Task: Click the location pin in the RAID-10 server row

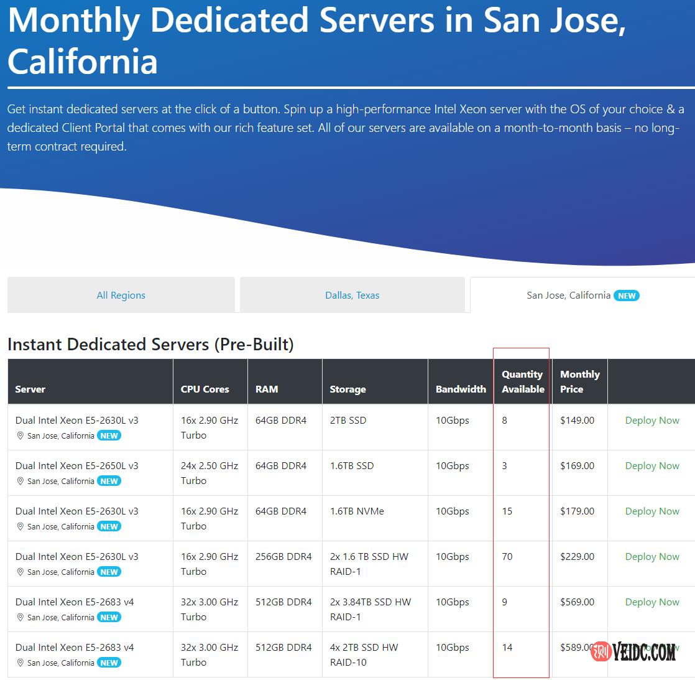Action: click(20, 663)
